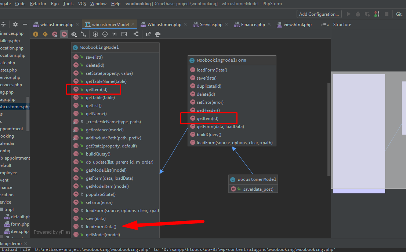Print the diagram using printer icon
406x252 pixels.
(158, 34)
